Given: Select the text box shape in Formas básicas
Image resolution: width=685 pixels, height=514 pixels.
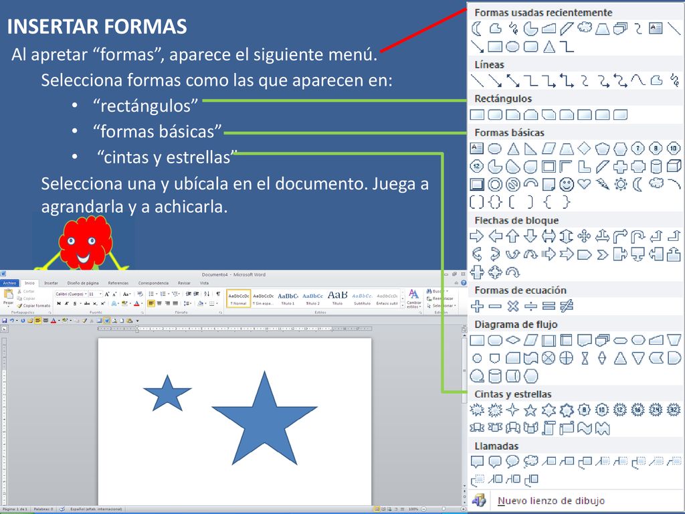Looking at the screenshot, I should pyautogui.click(x=476, y=149).
